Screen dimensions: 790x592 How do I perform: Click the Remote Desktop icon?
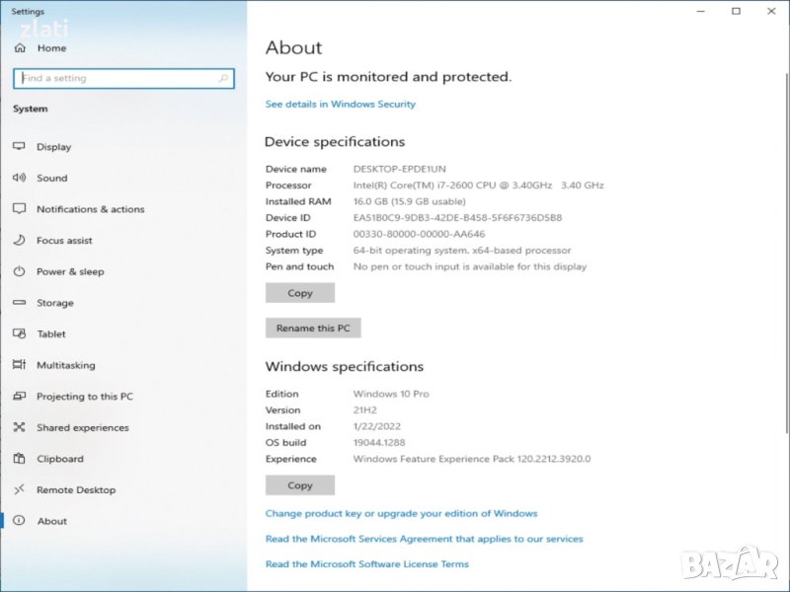tap(19, 489)
